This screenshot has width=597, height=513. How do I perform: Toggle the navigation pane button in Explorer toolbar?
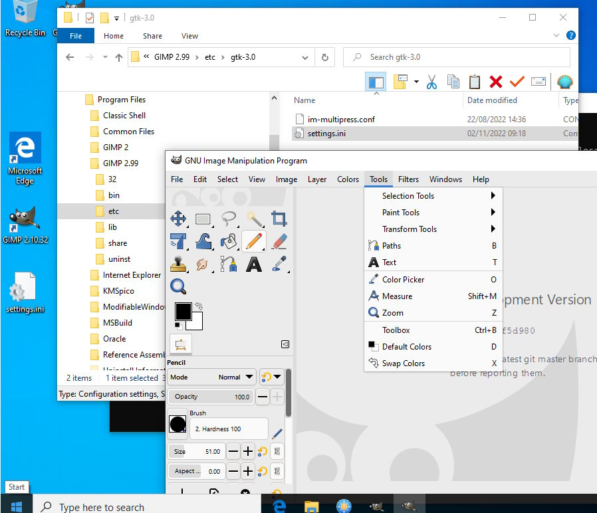tap(376, 82)
